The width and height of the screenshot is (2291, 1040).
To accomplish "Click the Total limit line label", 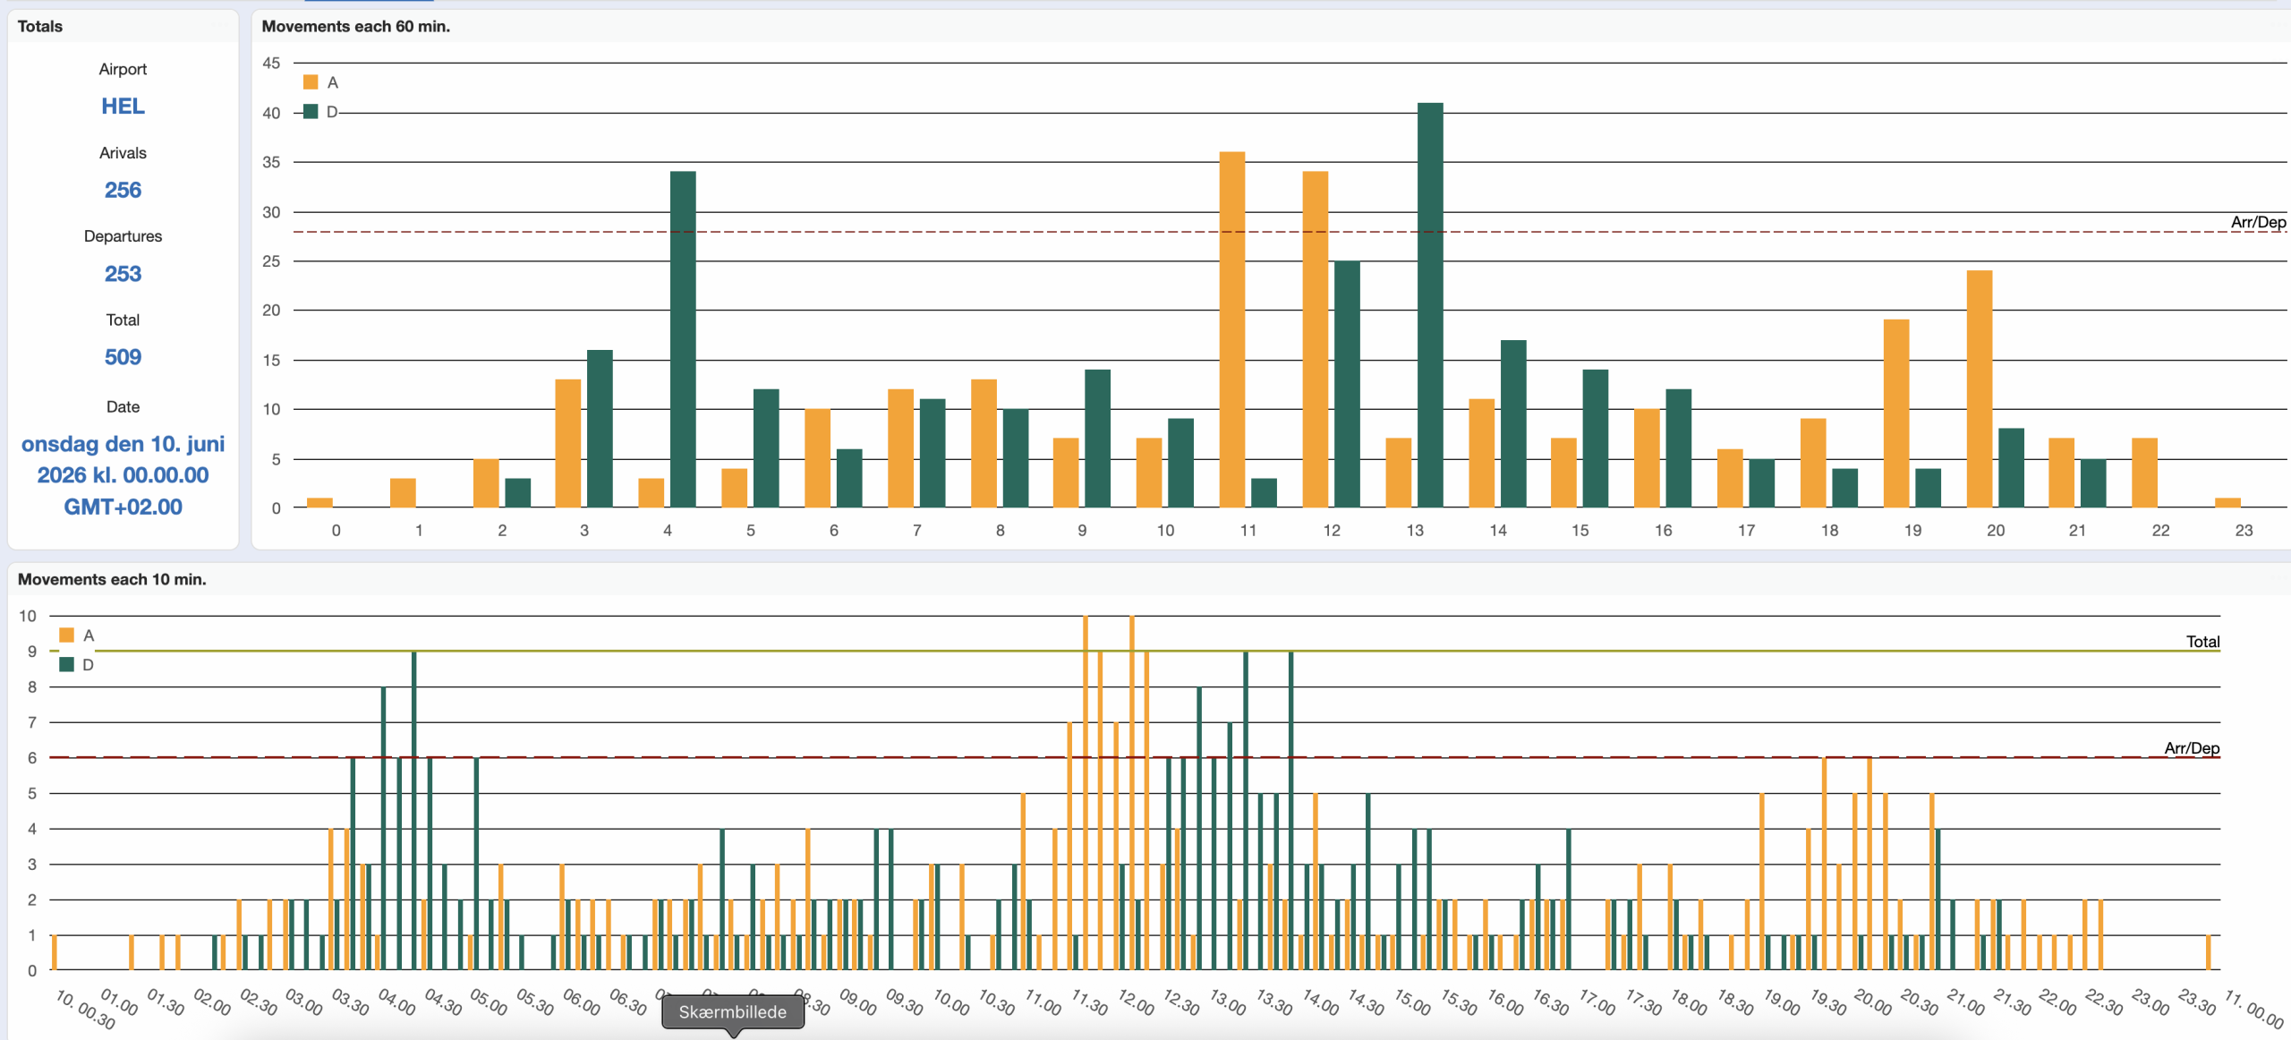I will tap(2202, 642).
